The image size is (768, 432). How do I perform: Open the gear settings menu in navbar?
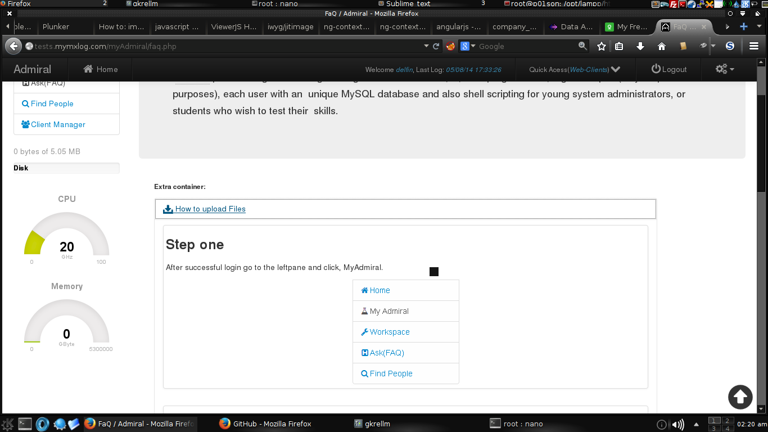click(724, 69)
